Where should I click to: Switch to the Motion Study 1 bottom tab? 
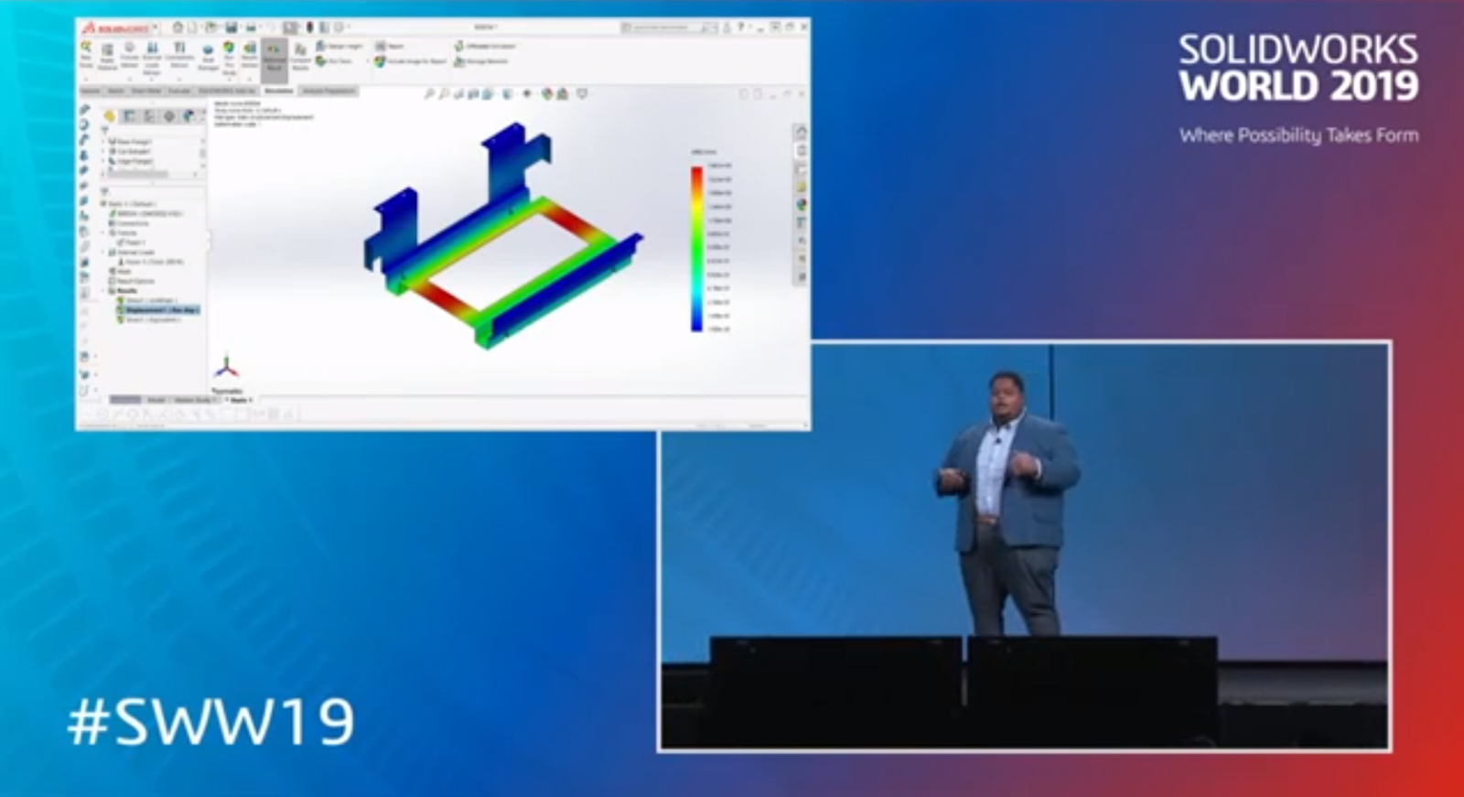coord(195,400)
